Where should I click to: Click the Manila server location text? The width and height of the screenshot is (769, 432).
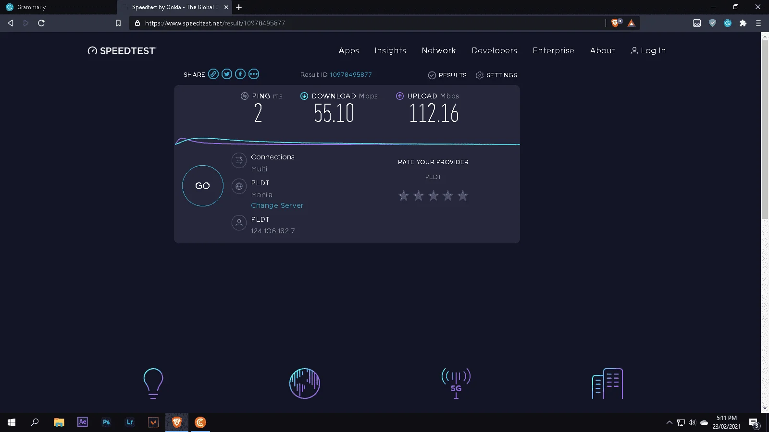pyautogui.click(x=262, y=195)
